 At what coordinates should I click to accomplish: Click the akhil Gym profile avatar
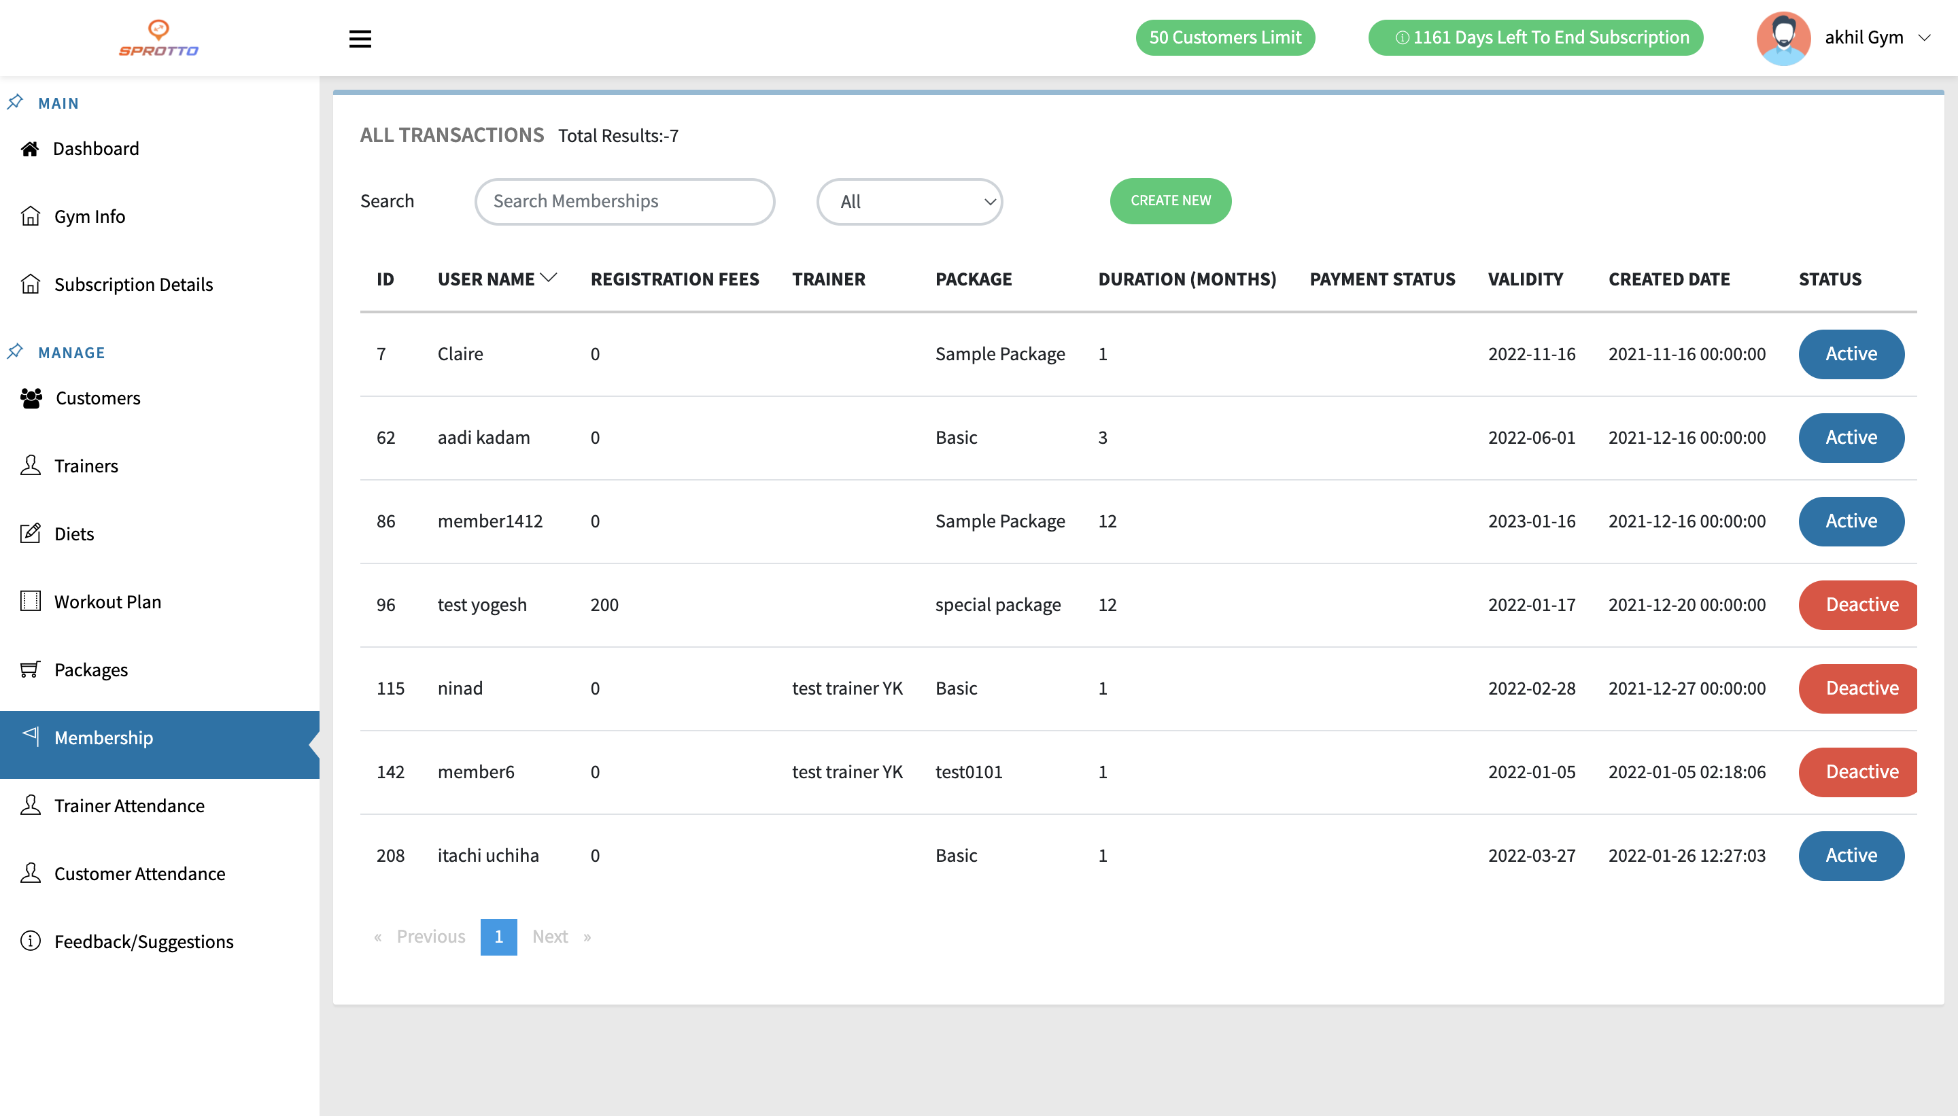pos(1783,38)
